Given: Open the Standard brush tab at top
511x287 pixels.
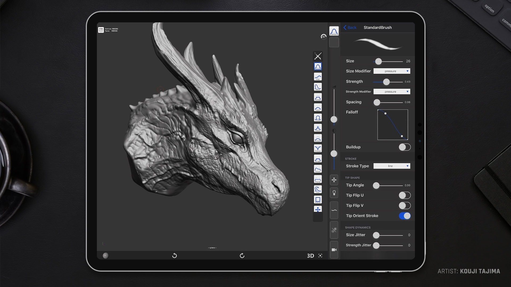Looking at the screenshot, I should [334, 31].
